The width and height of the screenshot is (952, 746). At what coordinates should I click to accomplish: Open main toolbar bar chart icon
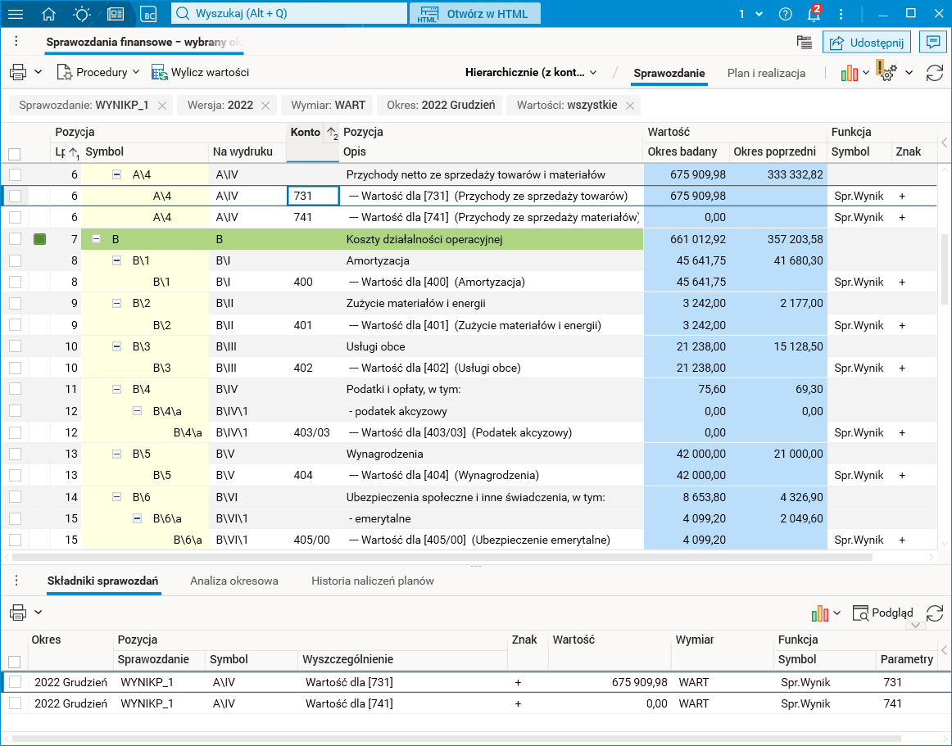click(x=850, y=73)
